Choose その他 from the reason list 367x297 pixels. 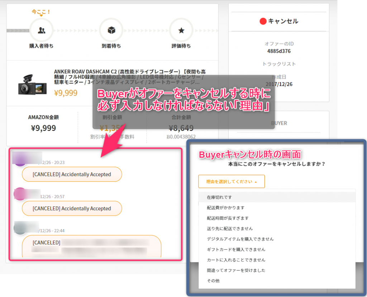click(x=213, y=281)
